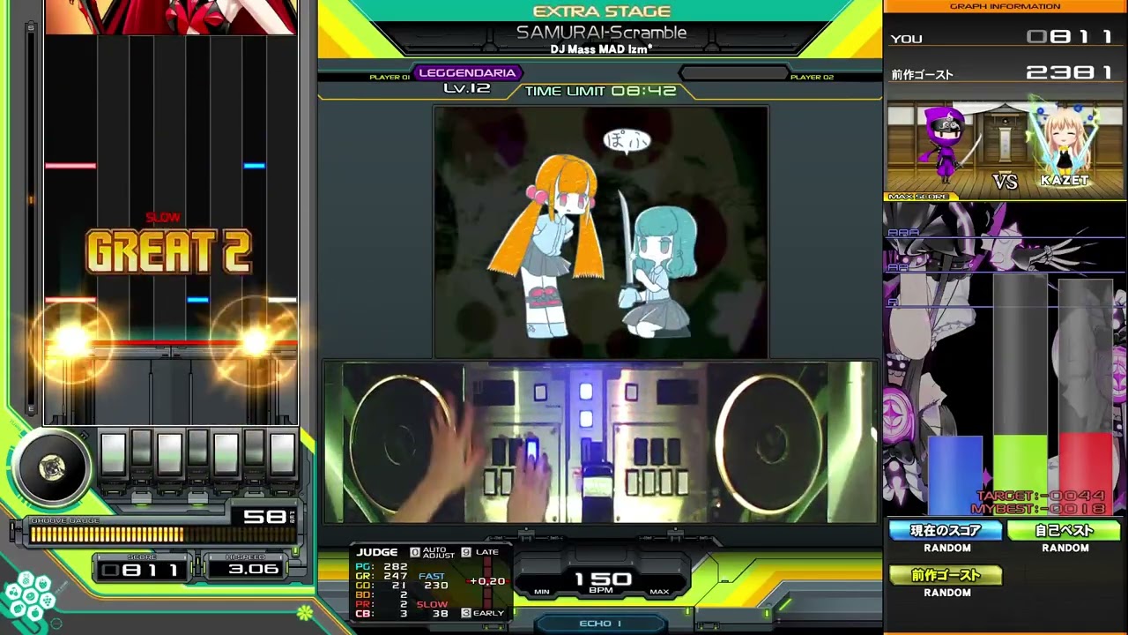Click RANDOM under 前作ゴースト button
This screenshot has height=635, width=1128.
point(947,593)
